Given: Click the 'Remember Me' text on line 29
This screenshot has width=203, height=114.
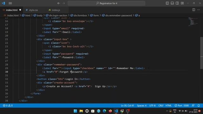Looking at the screenshot, I should pos(125,68).
